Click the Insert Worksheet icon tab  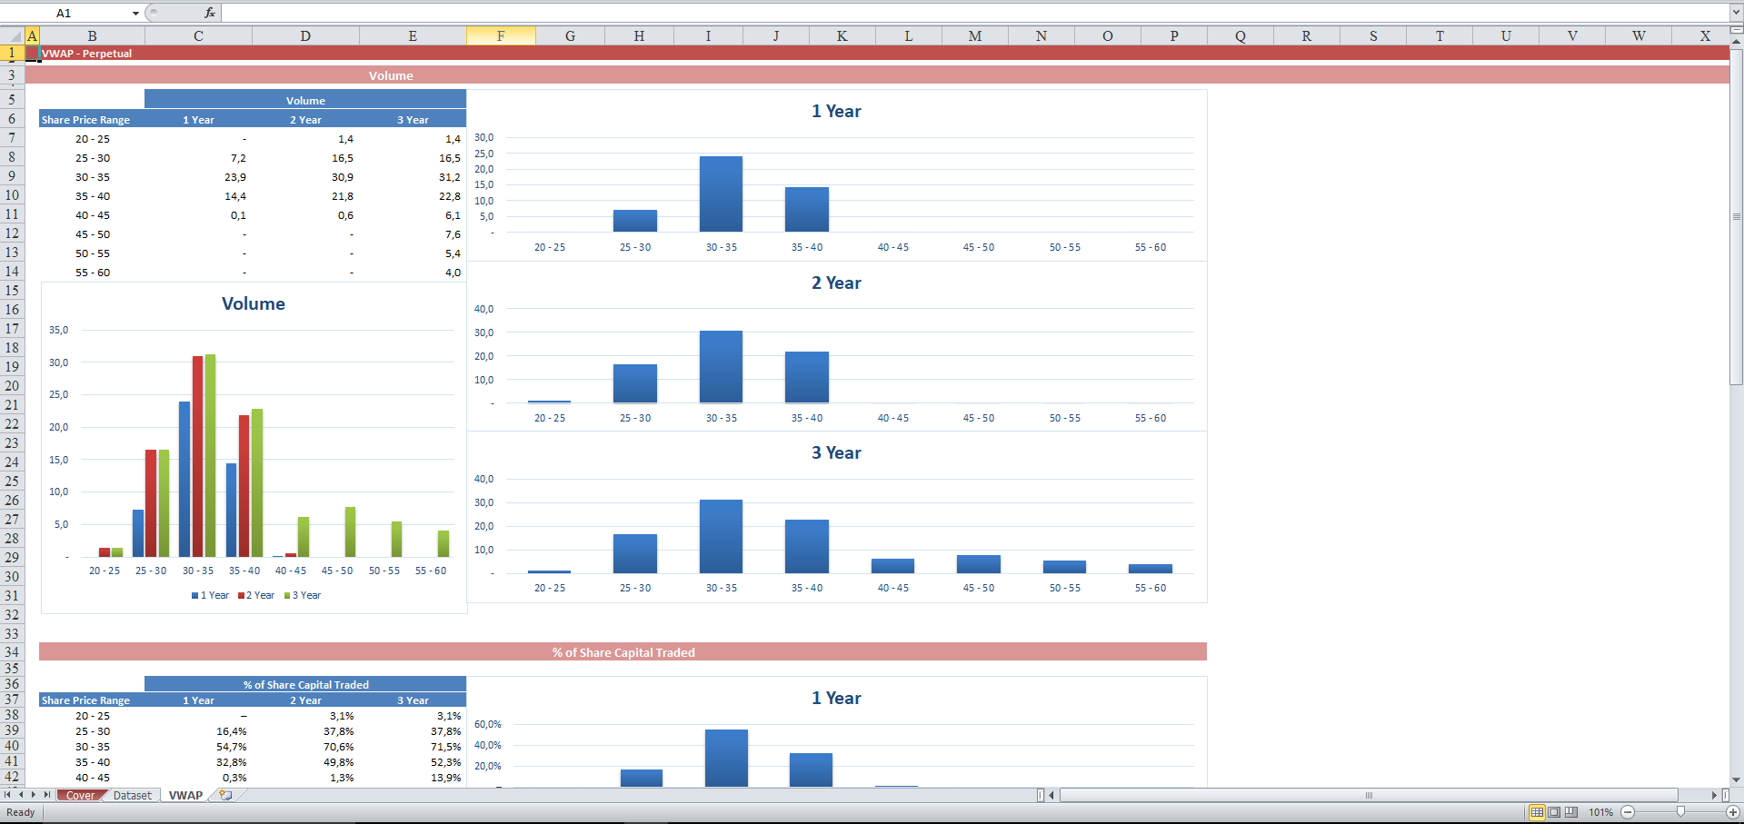coord(225,795)
